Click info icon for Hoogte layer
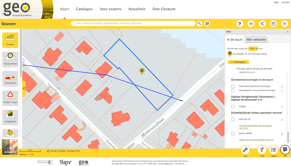Viewport: 291px width, 166px height. pos(282,107)
